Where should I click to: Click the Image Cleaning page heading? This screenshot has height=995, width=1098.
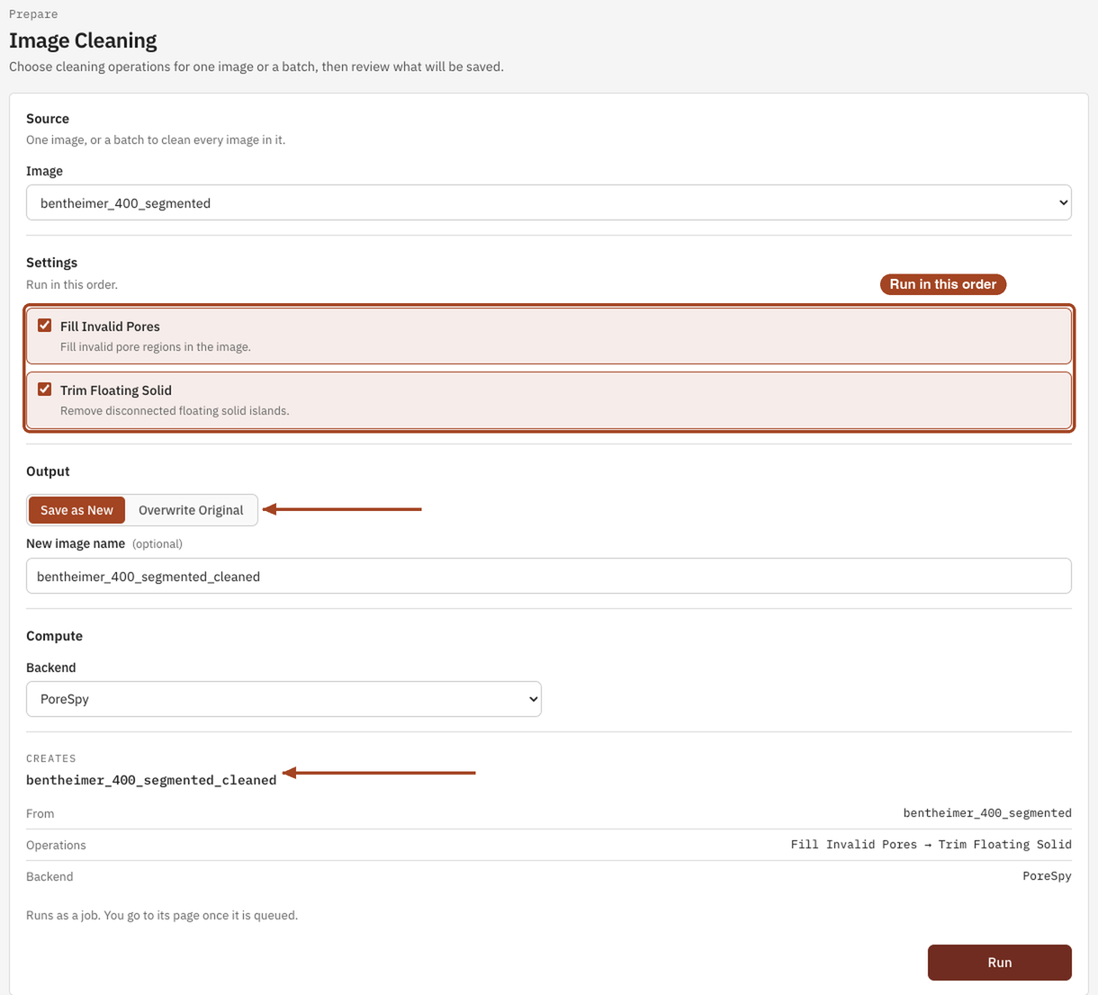pyautogui.click(x=83, y=40)
